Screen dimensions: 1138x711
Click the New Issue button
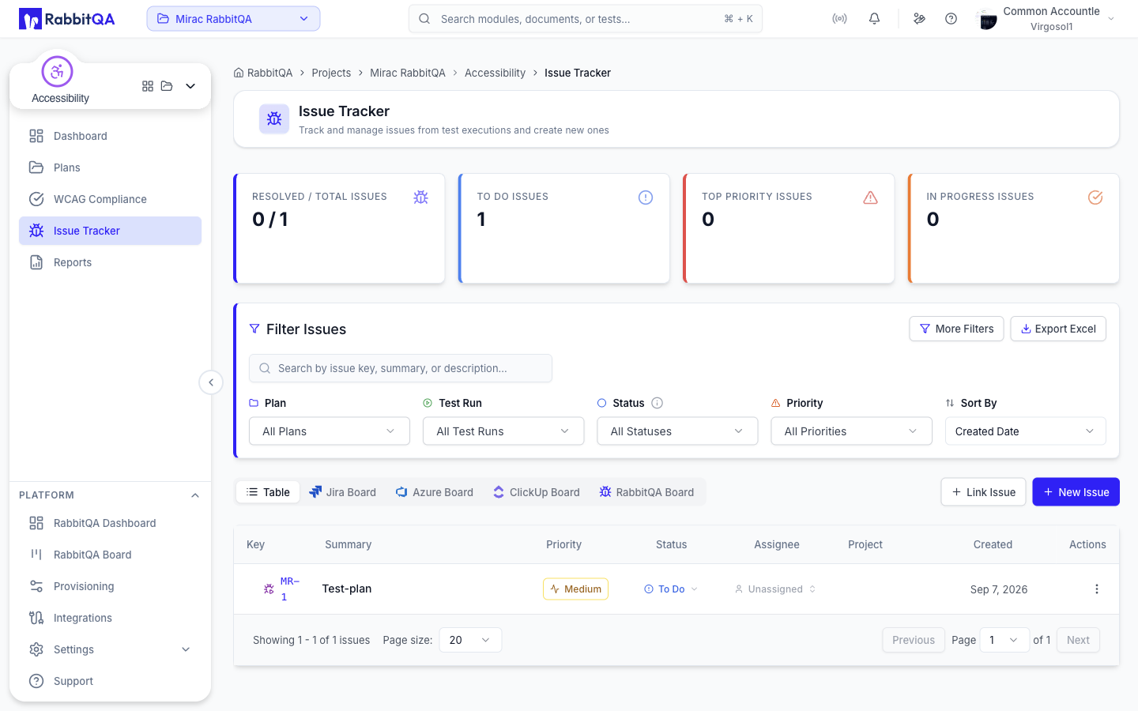tap(1076, 492)
